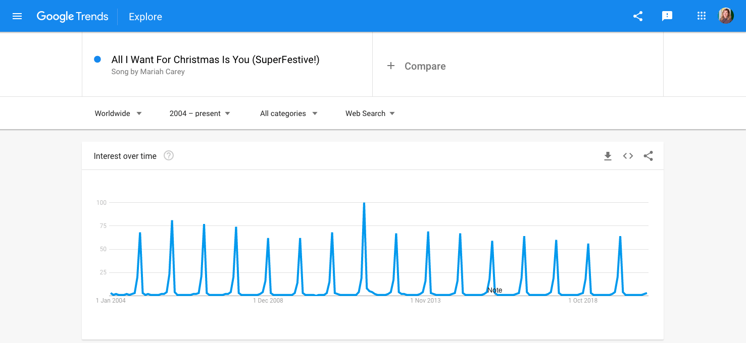
Task: Click the '1 Oct 2018' axis label
Action: click(x=583, y=301)
